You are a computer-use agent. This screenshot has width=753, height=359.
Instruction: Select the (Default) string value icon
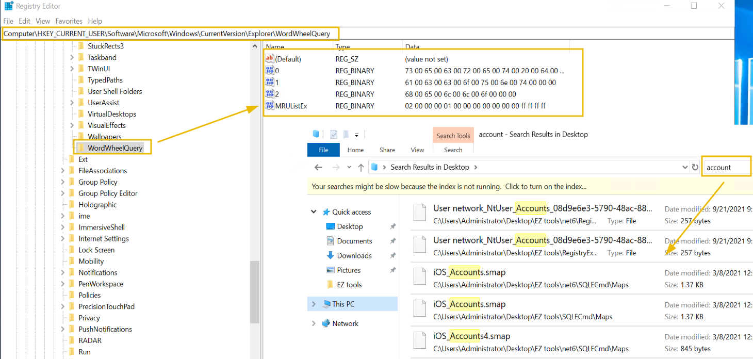(270, 59)
